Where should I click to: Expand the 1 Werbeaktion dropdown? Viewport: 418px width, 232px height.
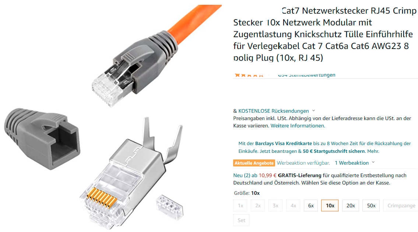(355, 163)
